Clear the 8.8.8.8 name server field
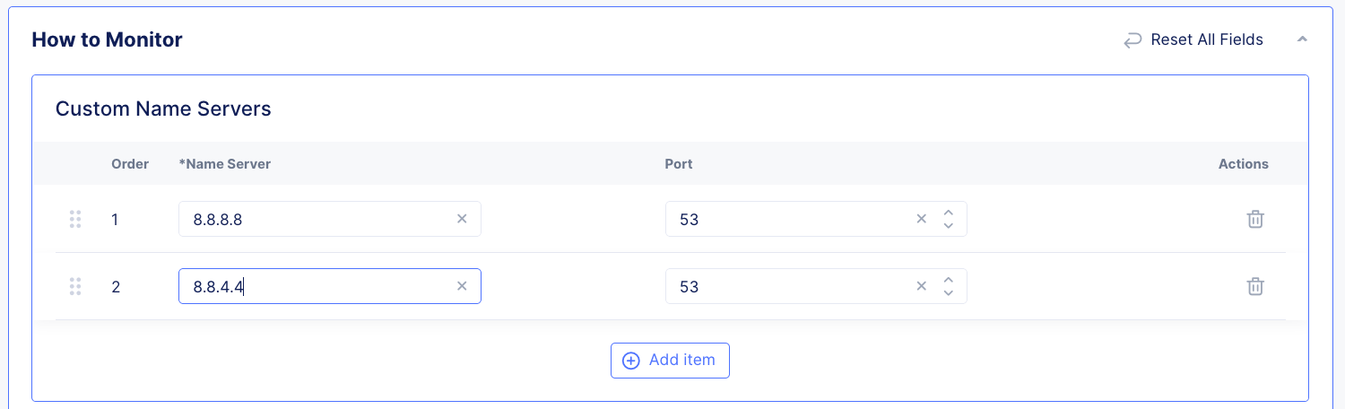 click(462, 219)
